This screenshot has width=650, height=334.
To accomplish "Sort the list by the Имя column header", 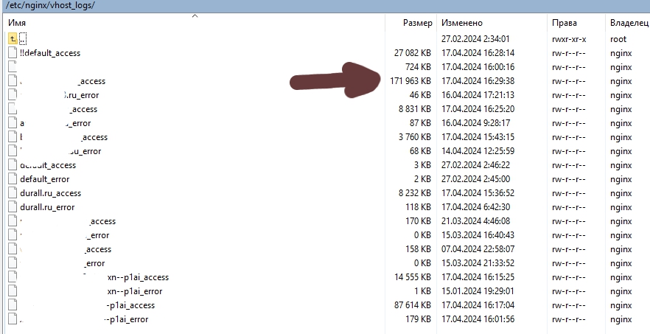I will [x=18, y=23].
